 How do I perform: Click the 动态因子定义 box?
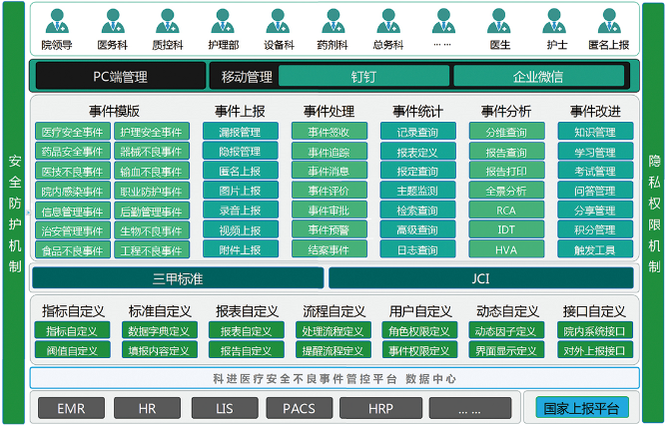[x=506, y=331]
